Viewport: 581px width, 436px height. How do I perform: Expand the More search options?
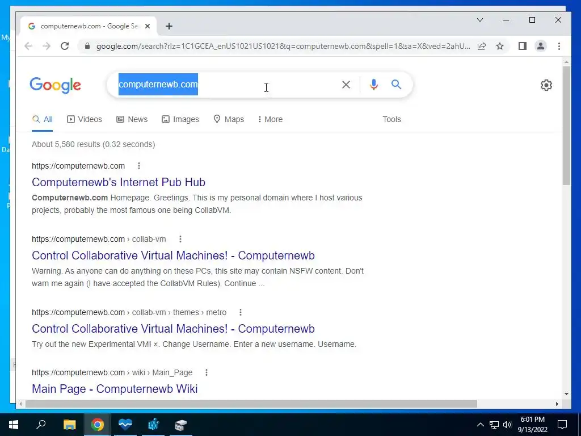(x=271, y=119)
